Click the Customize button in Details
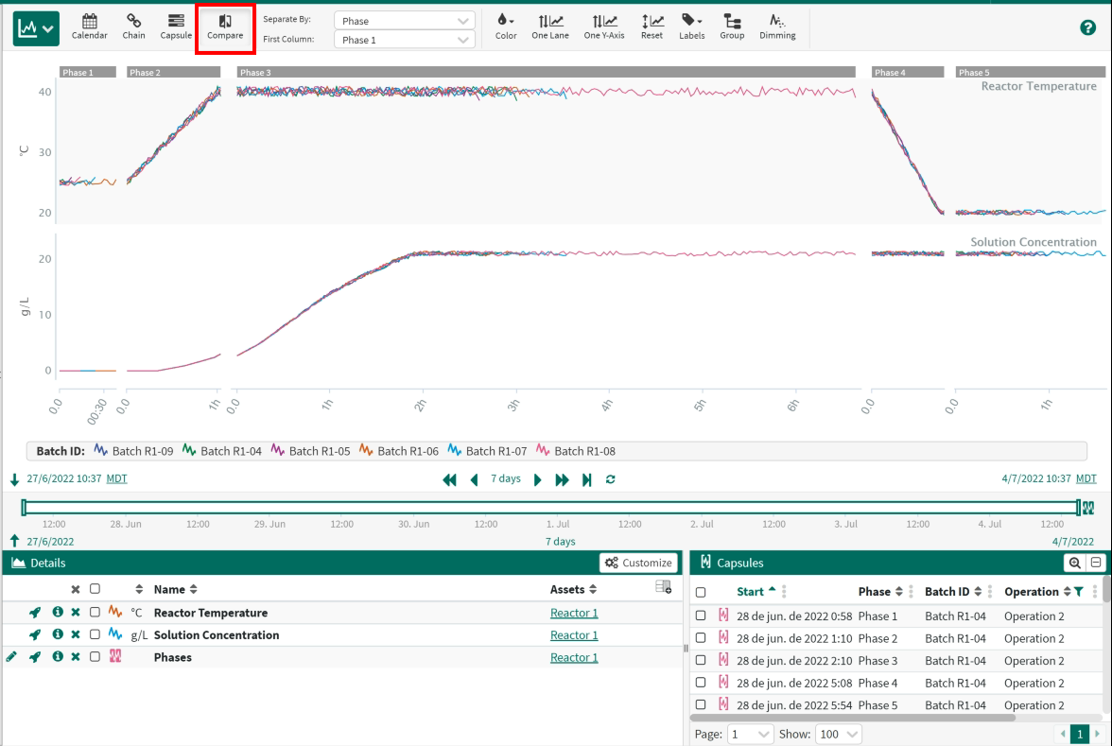Screen dimensions: 1112x746 638,563
